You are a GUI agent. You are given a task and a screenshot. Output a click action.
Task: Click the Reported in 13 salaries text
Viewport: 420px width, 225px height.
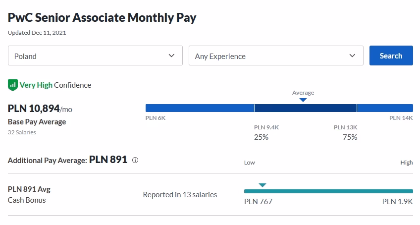tap(180, 195)
